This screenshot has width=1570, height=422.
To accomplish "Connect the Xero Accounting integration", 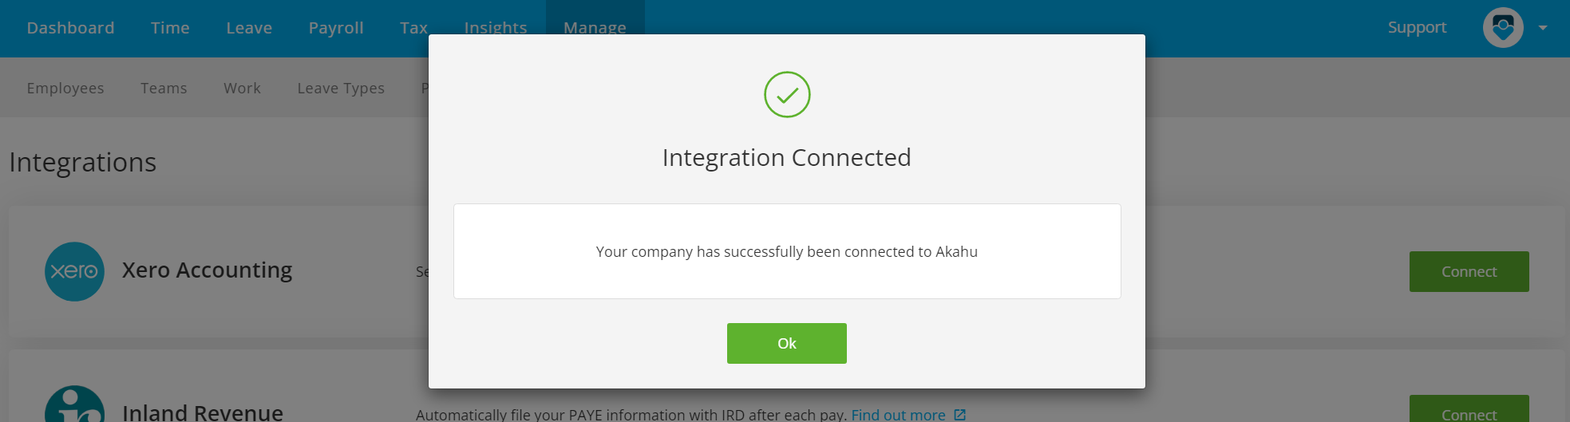I will pyautogui.click(x=1469, y=271).
